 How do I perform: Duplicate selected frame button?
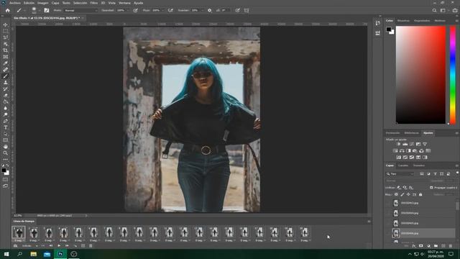pos(83,245)
